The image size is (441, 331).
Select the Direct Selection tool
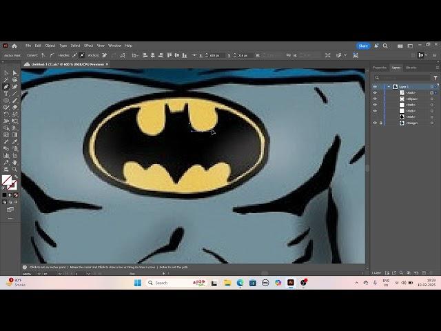[x=14, y=73]
